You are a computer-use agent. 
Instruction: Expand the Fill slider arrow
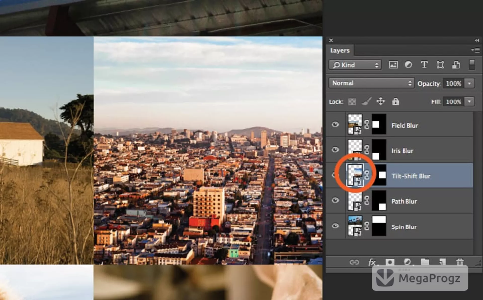point(469,101)
